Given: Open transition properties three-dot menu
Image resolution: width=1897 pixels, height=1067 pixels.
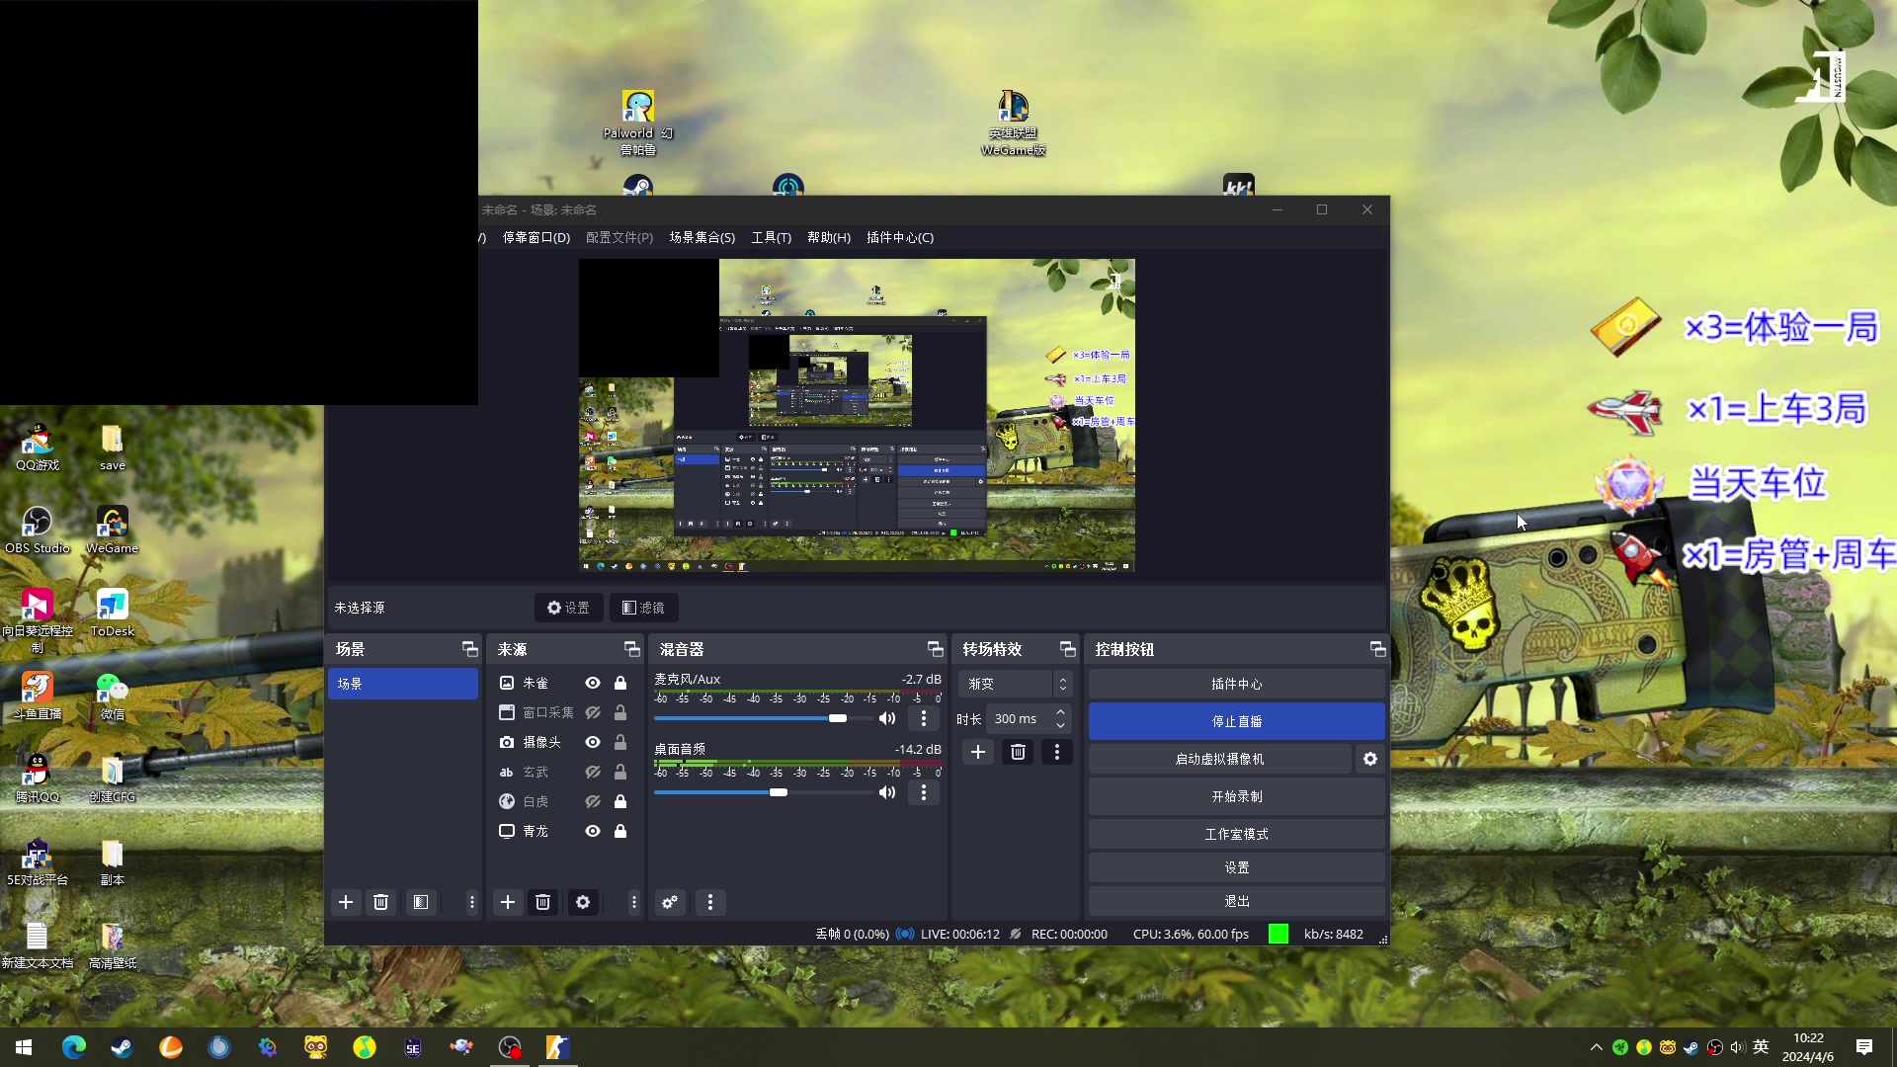Looking at the screenshot, I should [1057, 752].
